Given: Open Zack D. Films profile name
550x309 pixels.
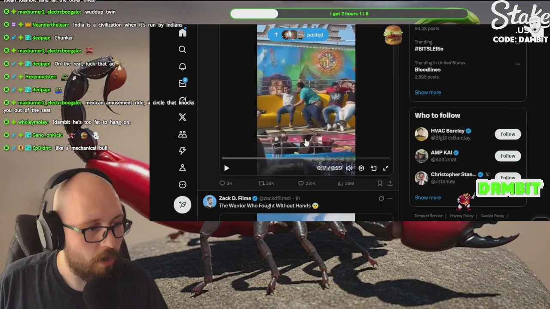Looking at the screenshot, I should (235, 198).
